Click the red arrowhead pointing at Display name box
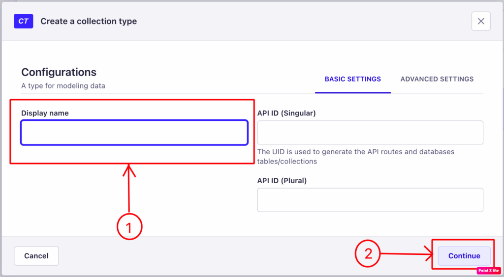 pyautogui.click(x=129, y=170)
